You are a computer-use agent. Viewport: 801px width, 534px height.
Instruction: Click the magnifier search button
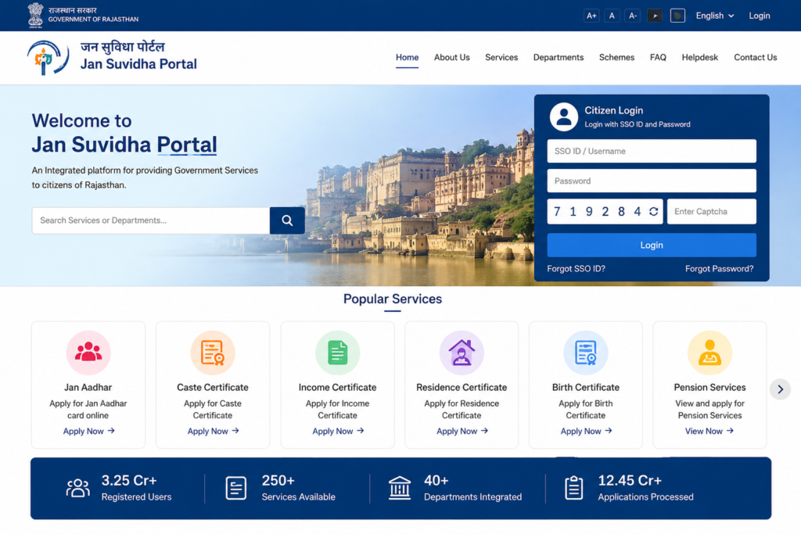point(287,220)
